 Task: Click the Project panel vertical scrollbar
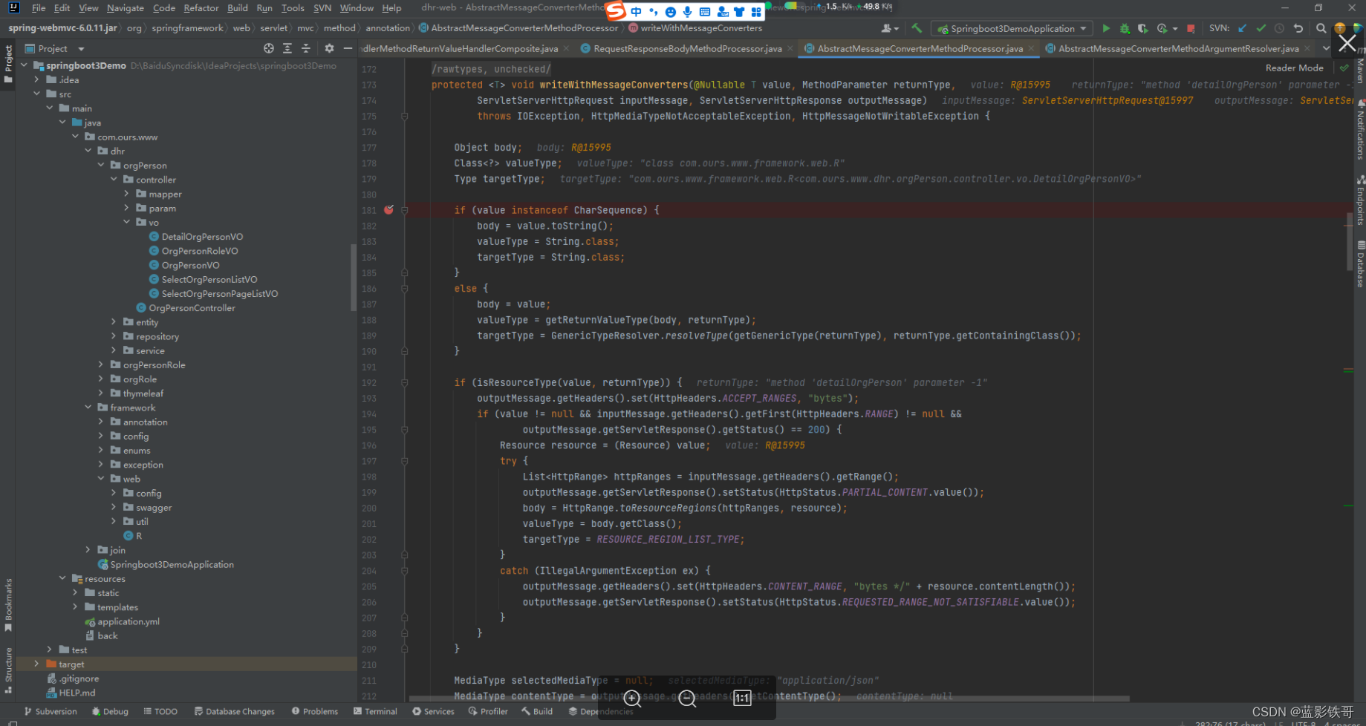(353, 277)
